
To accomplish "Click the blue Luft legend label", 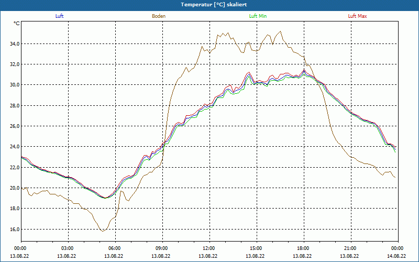I will coord(59,16).
